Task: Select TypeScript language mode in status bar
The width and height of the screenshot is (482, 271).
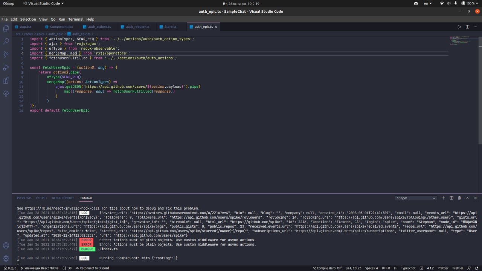Action: click(408, 268)
